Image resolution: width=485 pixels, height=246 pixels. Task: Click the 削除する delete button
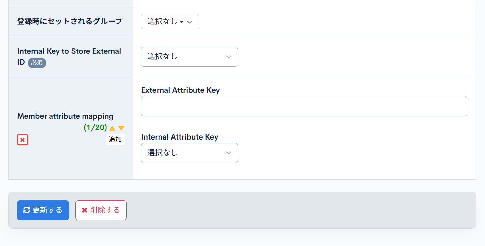tap(101, 210)
